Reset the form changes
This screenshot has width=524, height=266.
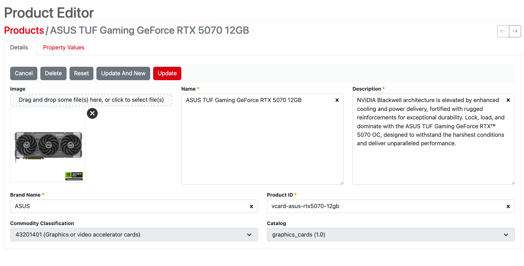pos(81,73)
